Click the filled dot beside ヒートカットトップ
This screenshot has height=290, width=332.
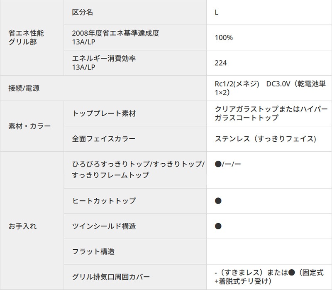pyautogui.click(x=218, y=201)
